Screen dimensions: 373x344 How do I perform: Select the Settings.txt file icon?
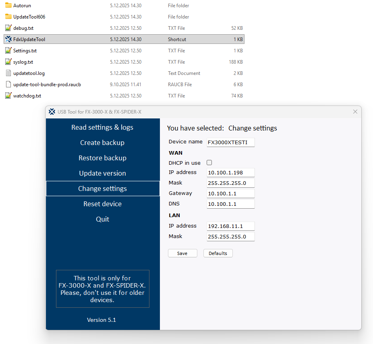point(8,50)
